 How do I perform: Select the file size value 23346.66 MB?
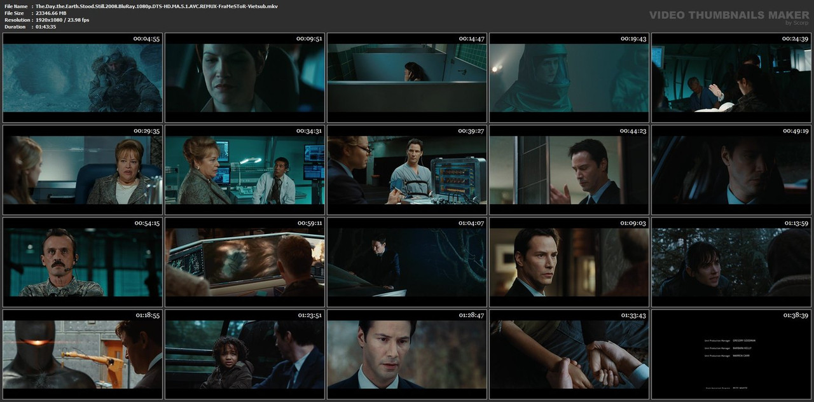pos(52,13)
